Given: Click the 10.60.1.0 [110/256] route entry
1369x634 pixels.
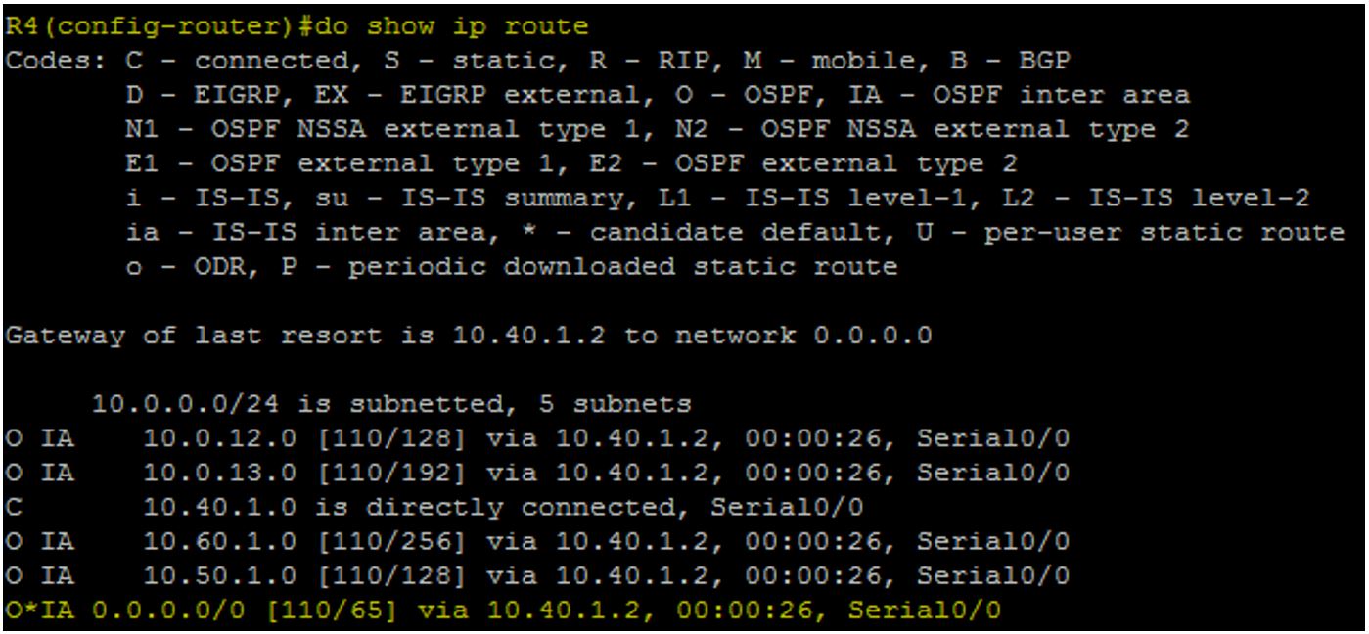Looking at the screenshot, I should [538, 541].
